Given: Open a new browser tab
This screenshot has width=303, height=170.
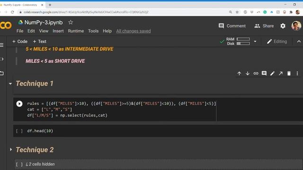Looking at the screenshot, I should (x=50, y=5).
